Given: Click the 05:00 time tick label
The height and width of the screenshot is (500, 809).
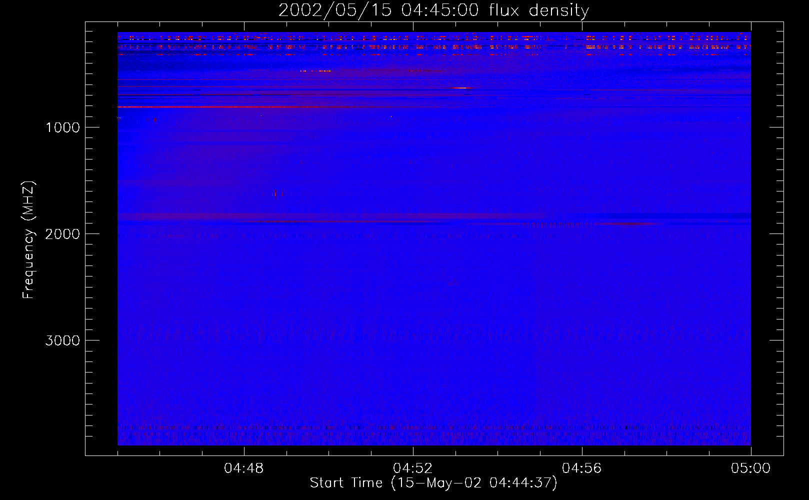Looking at the screenshot, I should (751, 468).
